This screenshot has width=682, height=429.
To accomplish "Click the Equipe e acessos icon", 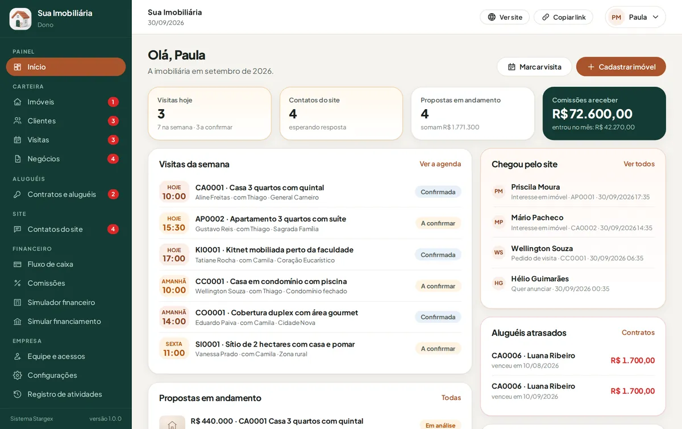I will [18, 356].
